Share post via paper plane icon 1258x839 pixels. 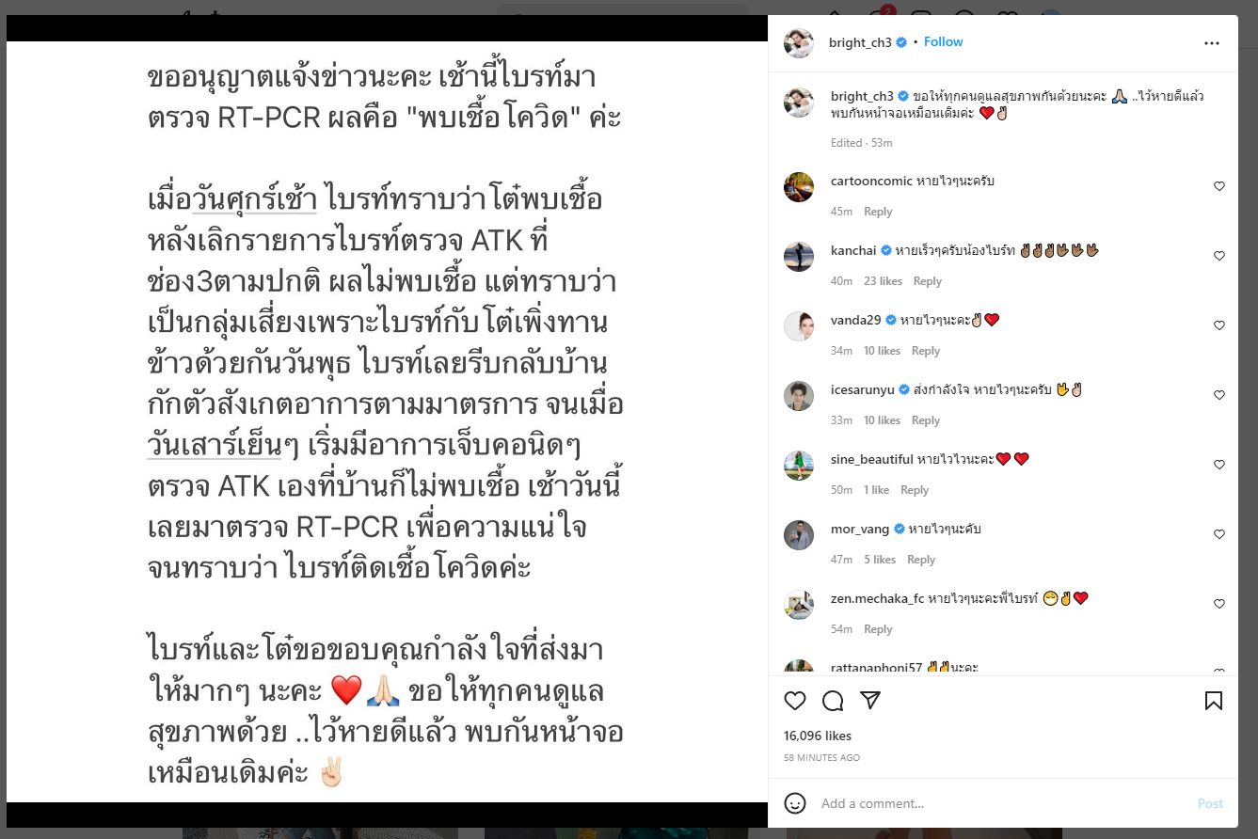[x=870, y=701]
